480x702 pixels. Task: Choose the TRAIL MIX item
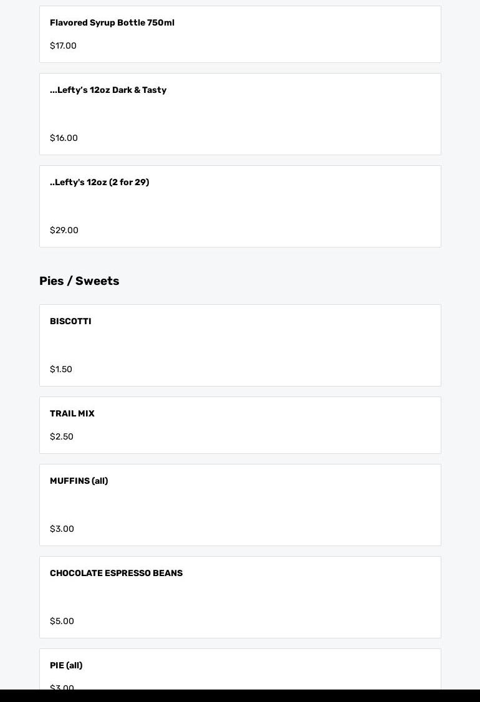(72, 414)
